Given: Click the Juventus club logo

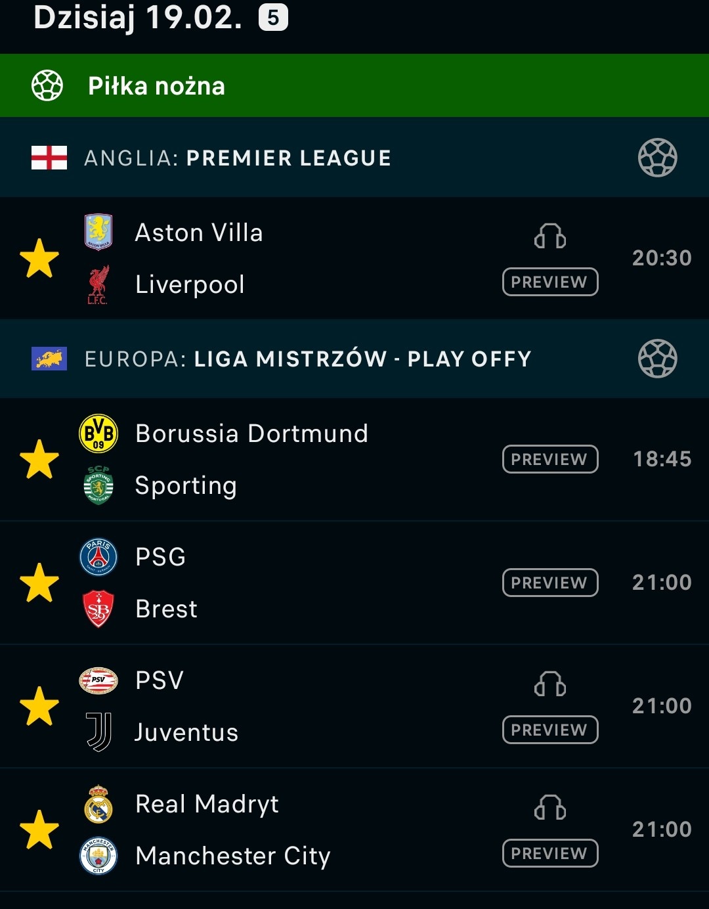Looking at the screenshot, I should tap(98, 732).
